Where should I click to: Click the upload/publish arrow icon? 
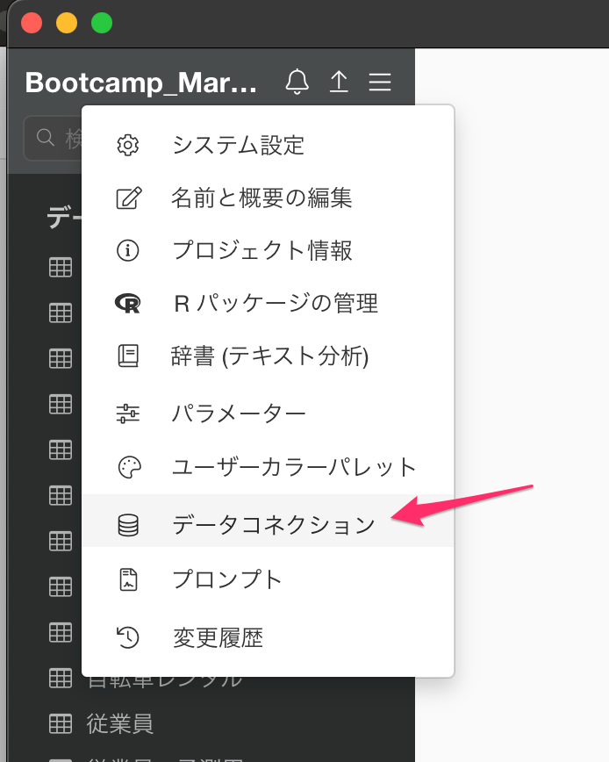[x=339, y=81]
